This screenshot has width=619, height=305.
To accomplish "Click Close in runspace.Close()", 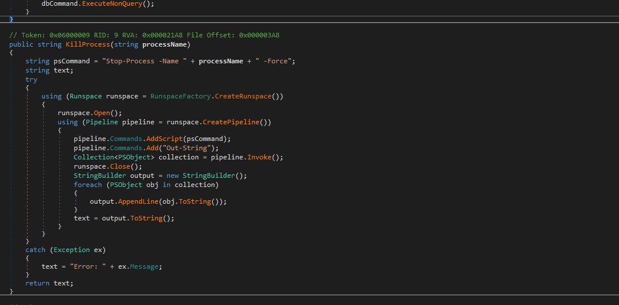I will [x=120, y=166].
